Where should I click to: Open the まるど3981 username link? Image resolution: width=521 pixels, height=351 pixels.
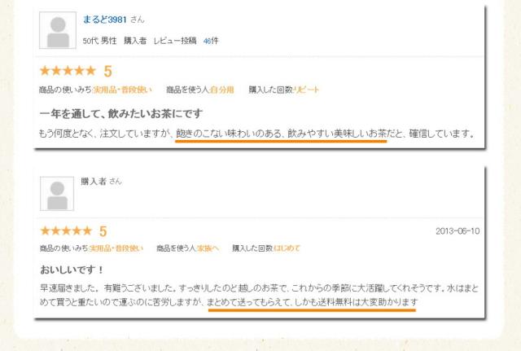point(105,20)
